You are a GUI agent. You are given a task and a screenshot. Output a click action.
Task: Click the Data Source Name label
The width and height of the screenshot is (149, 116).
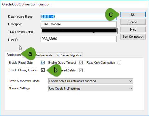pos(21,17)
